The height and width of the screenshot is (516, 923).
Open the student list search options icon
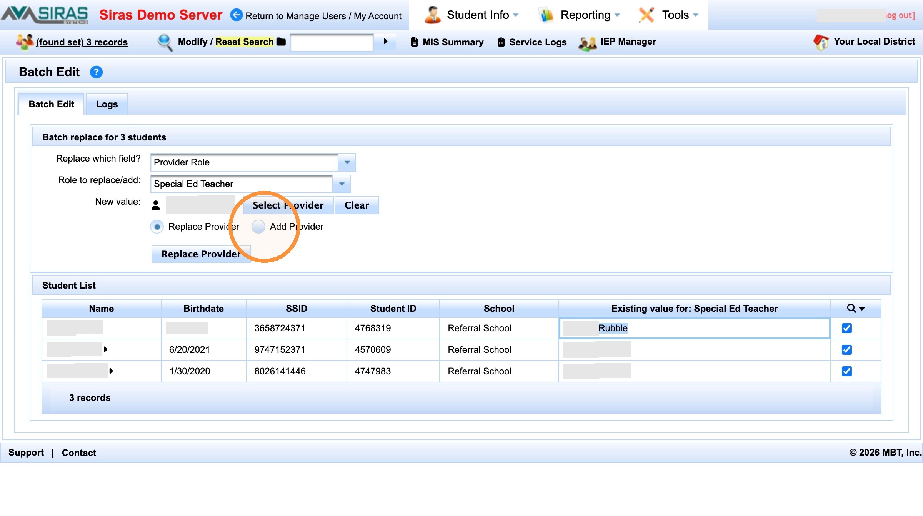(x=856, y=308)
